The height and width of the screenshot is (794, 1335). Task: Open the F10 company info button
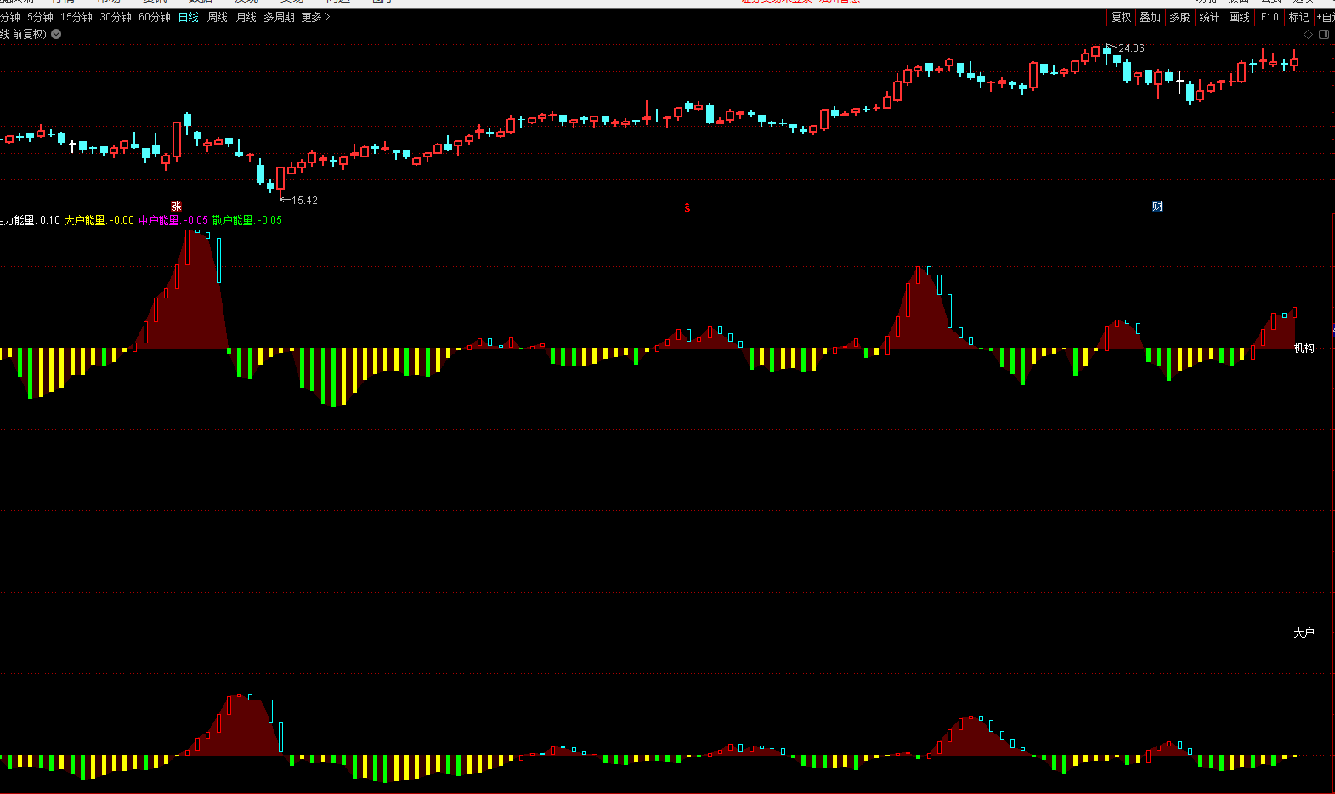[x=1270, y=17]
